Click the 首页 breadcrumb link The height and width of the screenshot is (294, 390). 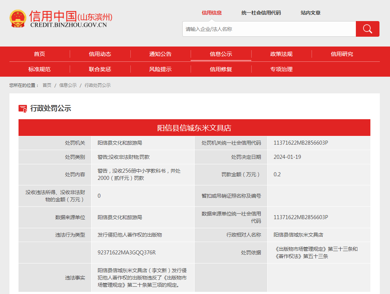click(47, 85)
